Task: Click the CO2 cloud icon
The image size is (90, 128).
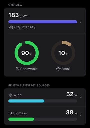Action: [11, 27]
